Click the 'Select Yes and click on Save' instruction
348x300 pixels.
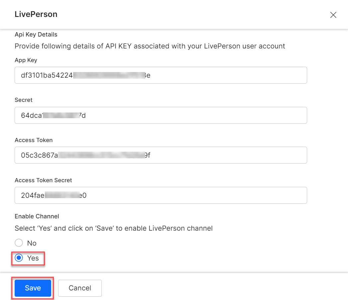point(113,228)
